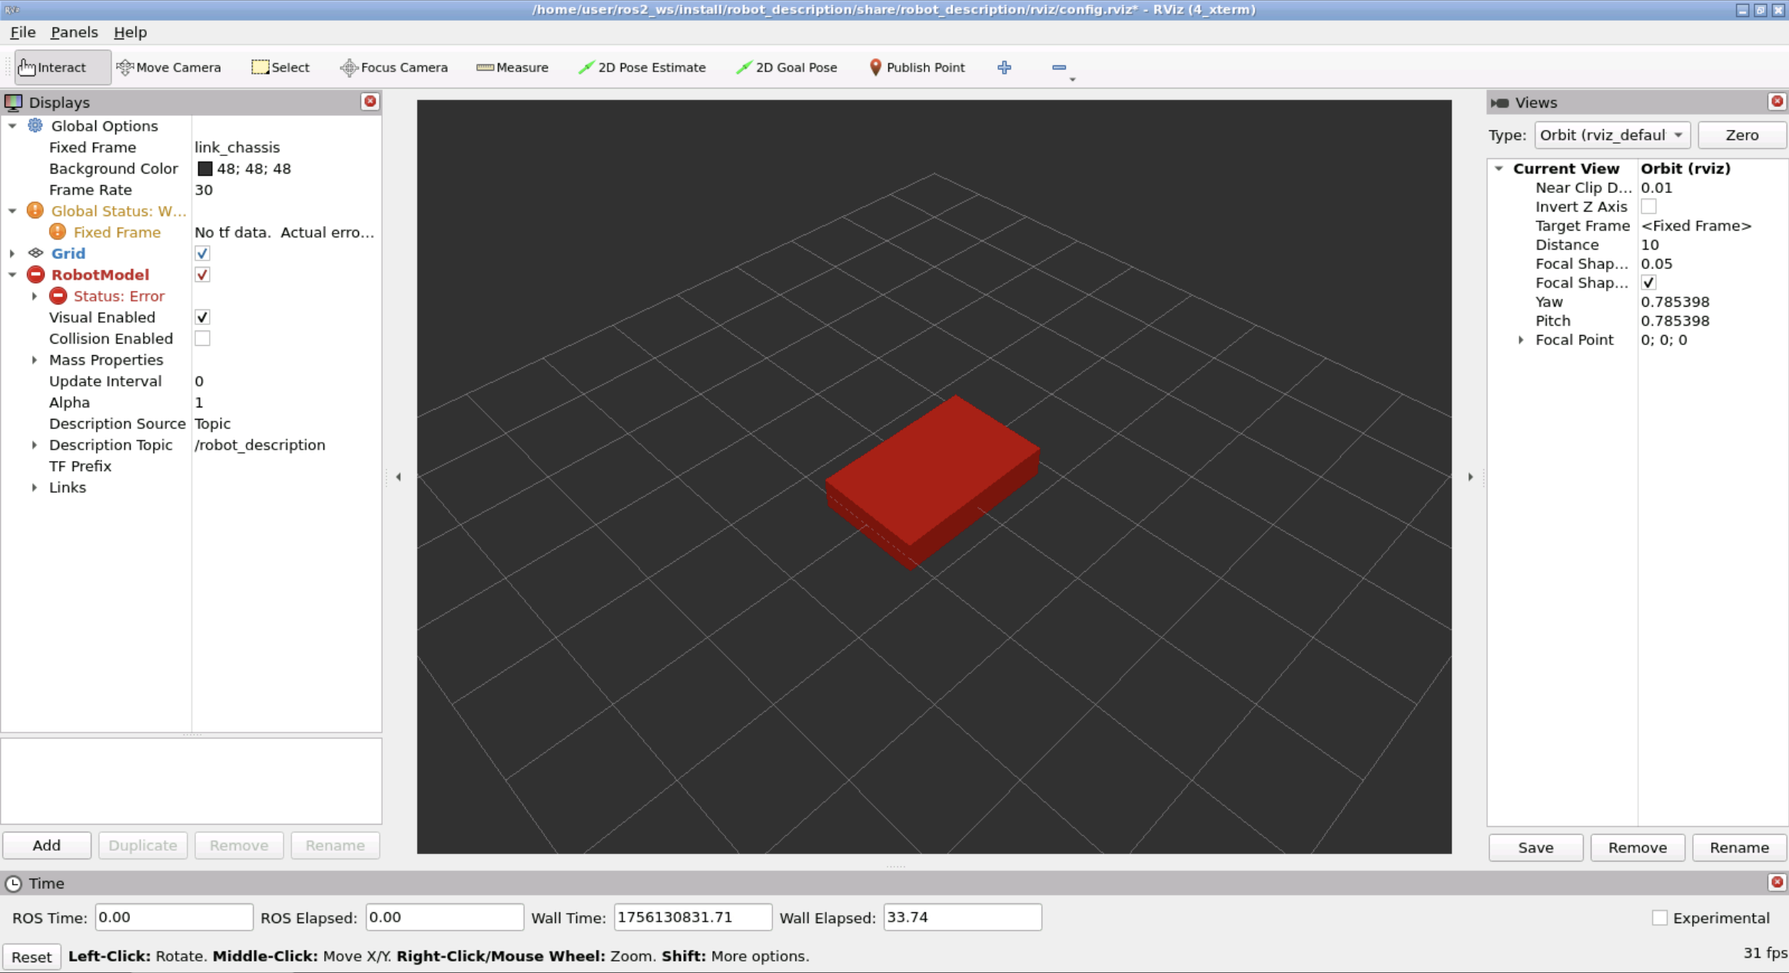The image size is (1789, 973).
Task: Enable the Collision Enabled checkbox
Action: 202,338
